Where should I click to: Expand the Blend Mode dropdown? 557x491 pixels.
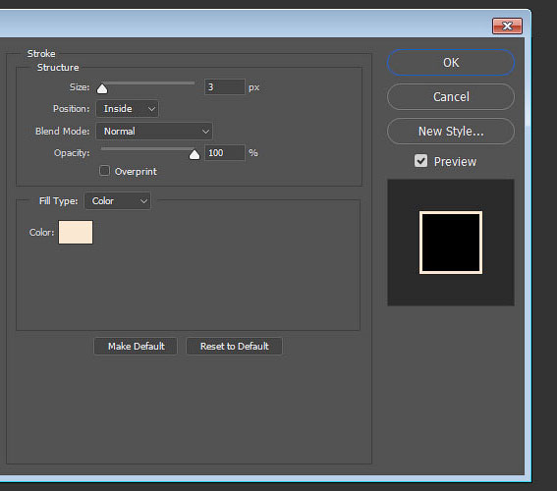[154, 132]
